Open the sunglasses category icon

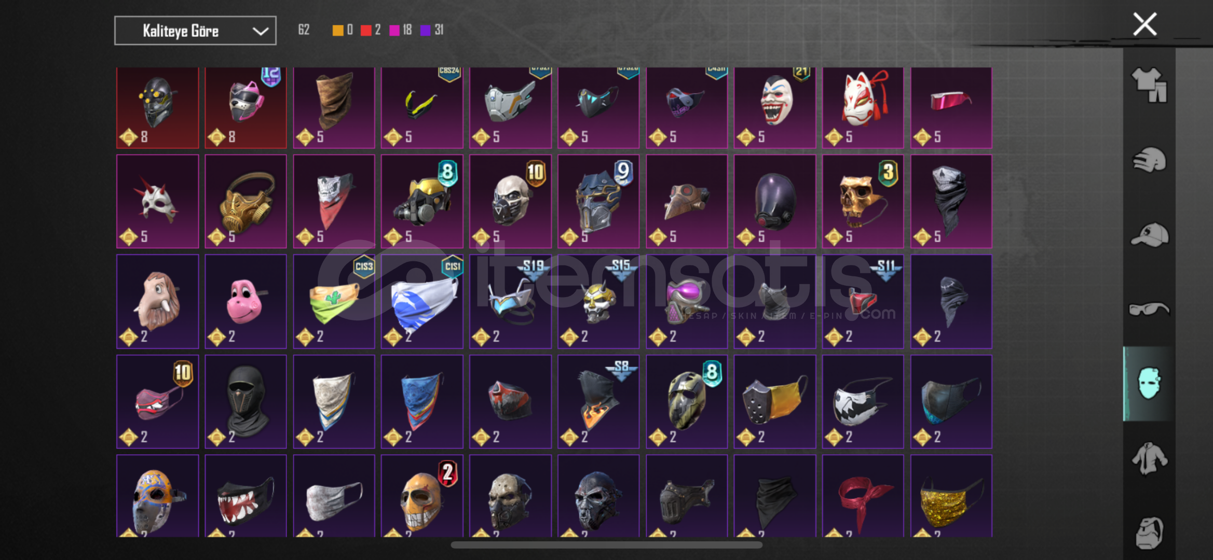click(x=1149, y=309)
